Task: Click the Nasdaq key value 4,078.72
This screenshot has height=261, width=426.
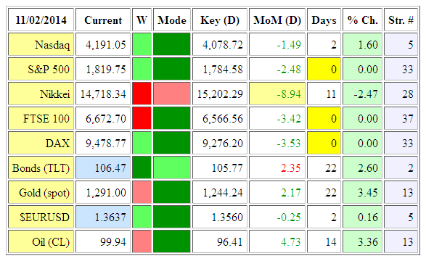Action: 220,44
